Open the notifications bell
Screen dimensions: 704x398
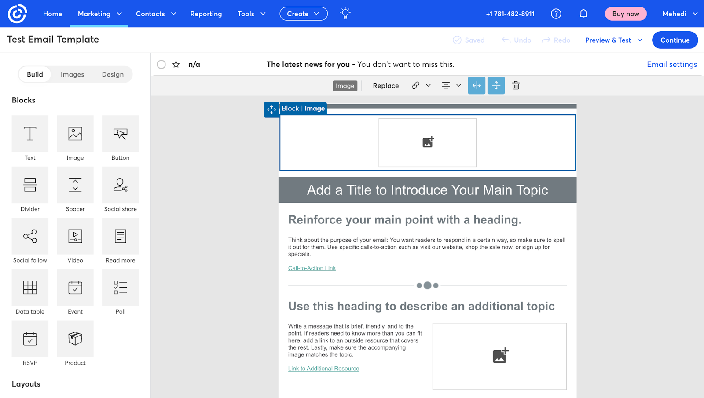click(583, 13)
